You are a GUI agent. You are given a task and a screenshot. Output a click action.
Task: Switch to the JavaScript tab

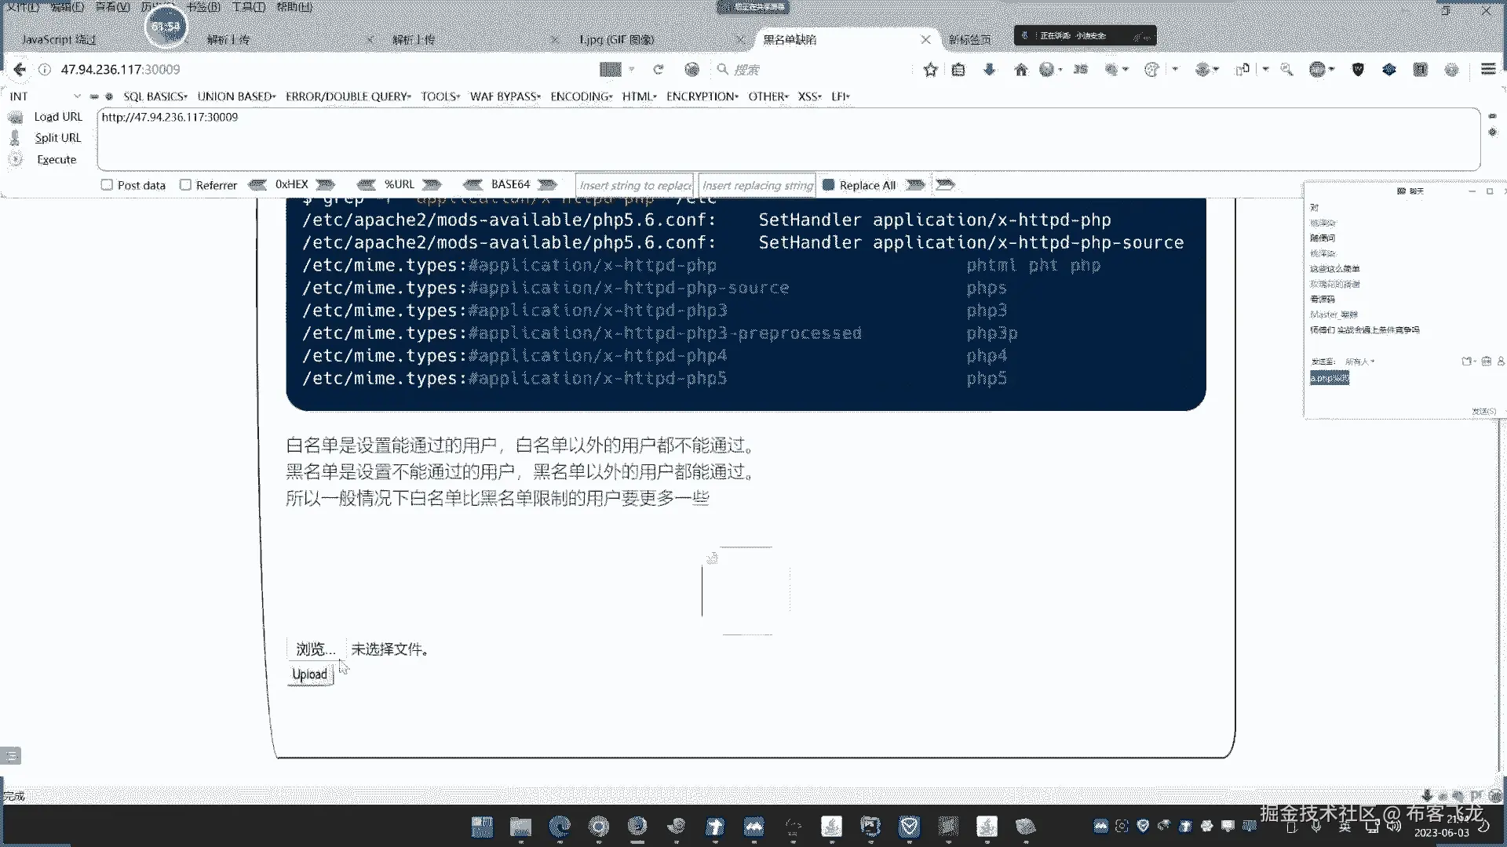click(x=59, y=39)
